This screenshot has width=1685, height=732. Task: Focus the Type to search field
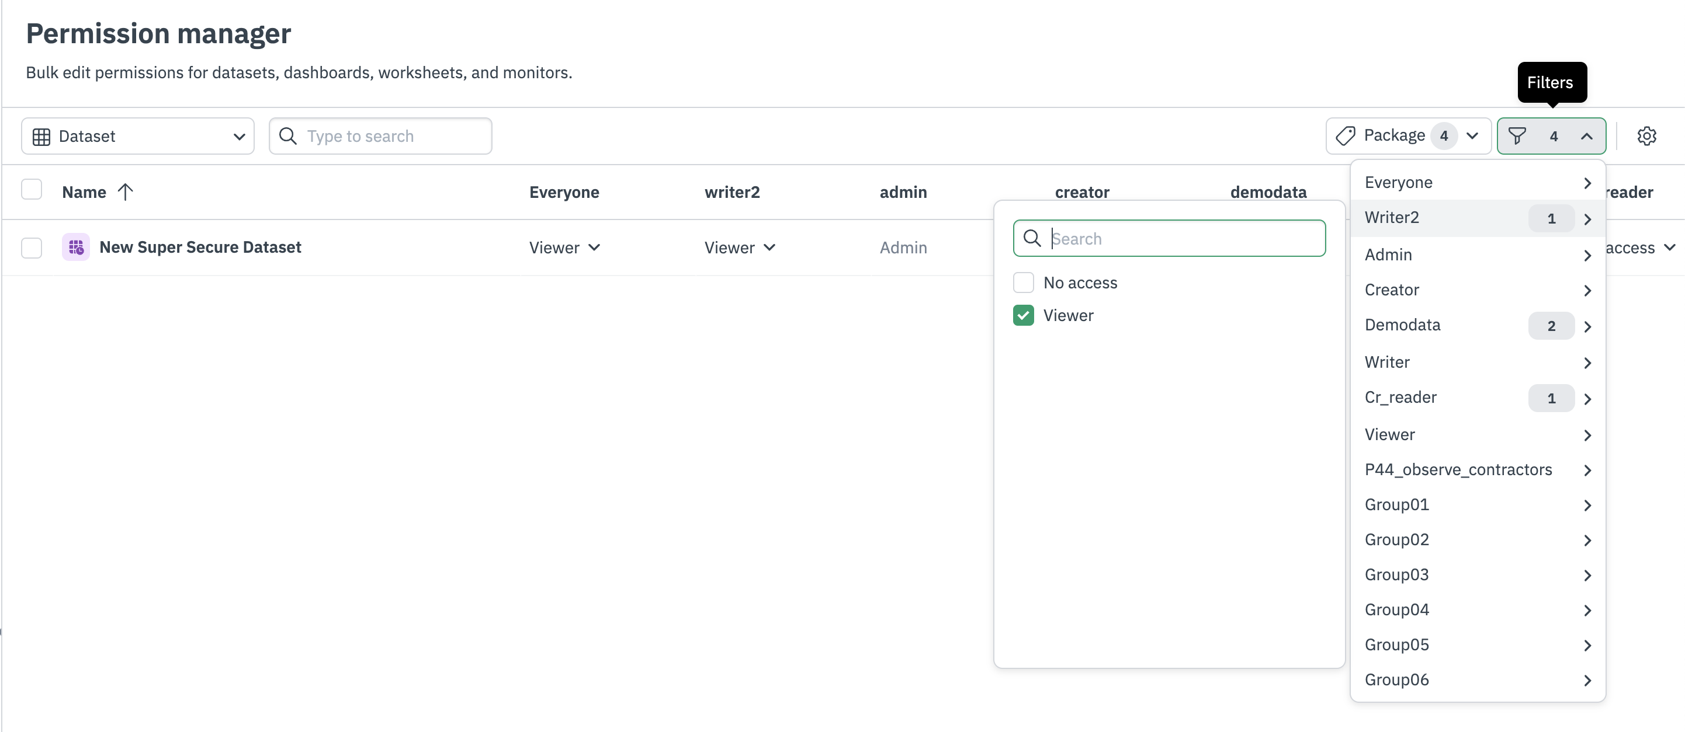393,136
